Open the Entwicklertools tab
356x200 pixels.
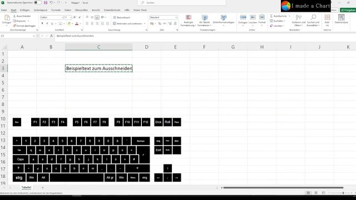112,10
